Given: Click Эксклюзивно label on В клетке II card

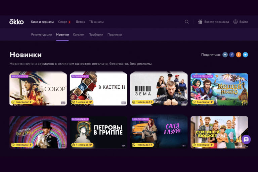Looking at the screenshot, I should (80, 76).
